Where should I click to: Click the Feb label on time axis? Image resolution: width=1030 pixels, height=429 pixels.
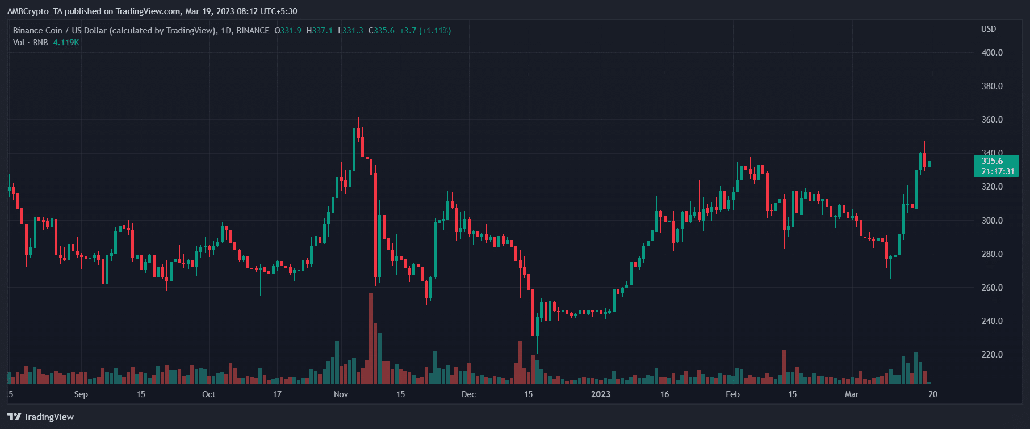pyautogui.click(x=732, y=394)
